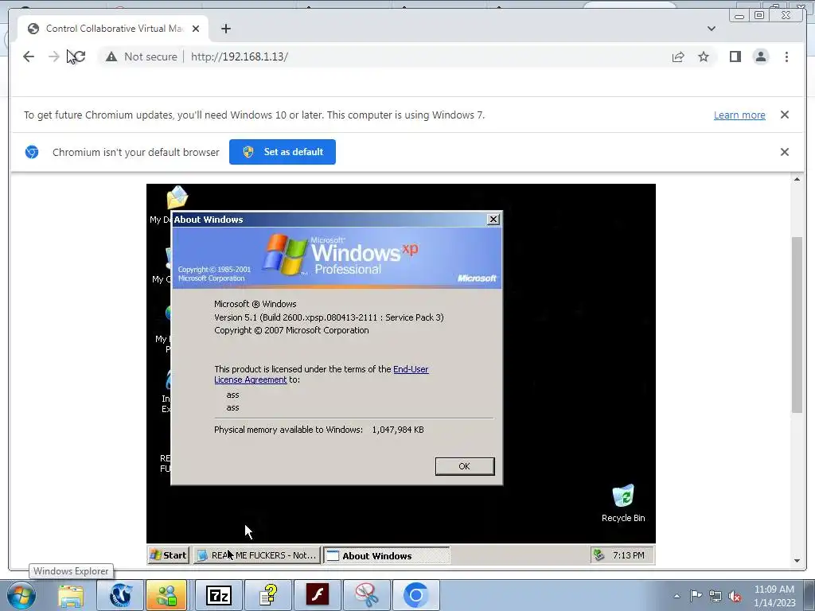The image size is (815, 611).
Task: Show hidden tray icons arrow
Action: click(x=677, y=596)
